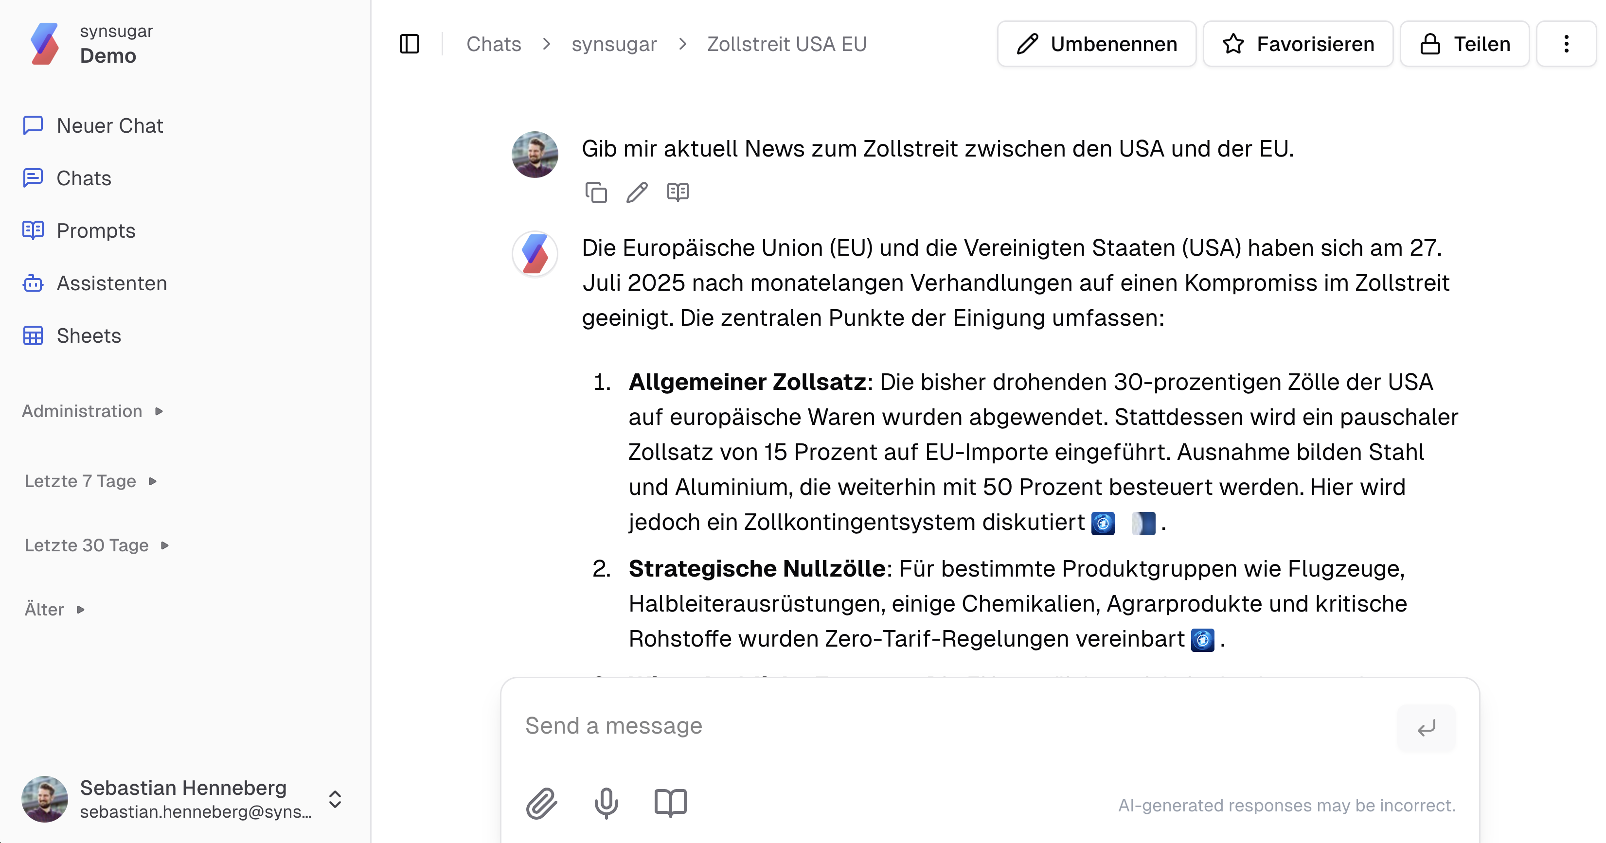Viewport: 1606px width, 843px height.
Task: Read the response aloud
Action: pyautogui.click(x=678, y=193)
